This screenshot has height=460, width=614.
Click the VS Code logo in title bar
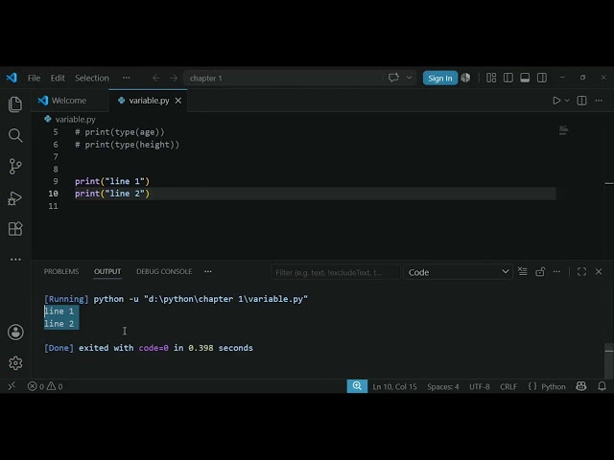(12, 78)
